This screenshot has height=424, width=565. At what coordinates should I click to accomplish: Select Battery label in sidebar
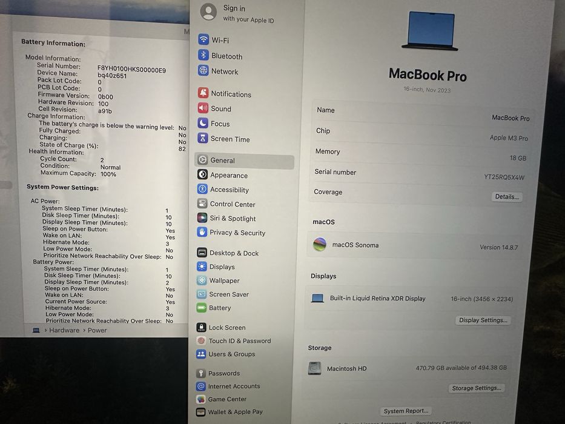point(220,308)
